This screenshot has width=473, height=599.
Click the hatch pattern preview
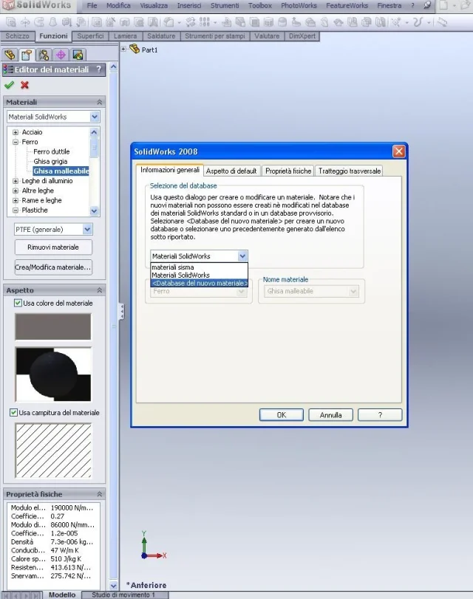pos(53,451)
